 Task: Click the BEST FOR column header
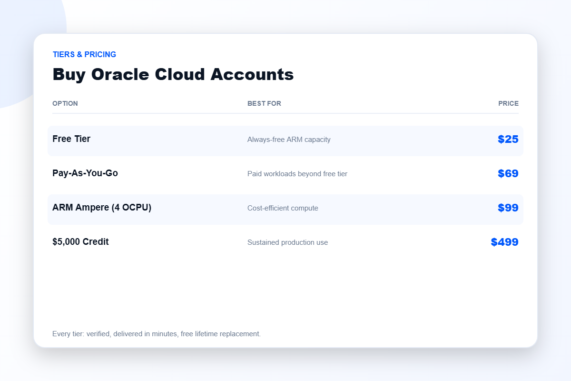pos(264,103)
